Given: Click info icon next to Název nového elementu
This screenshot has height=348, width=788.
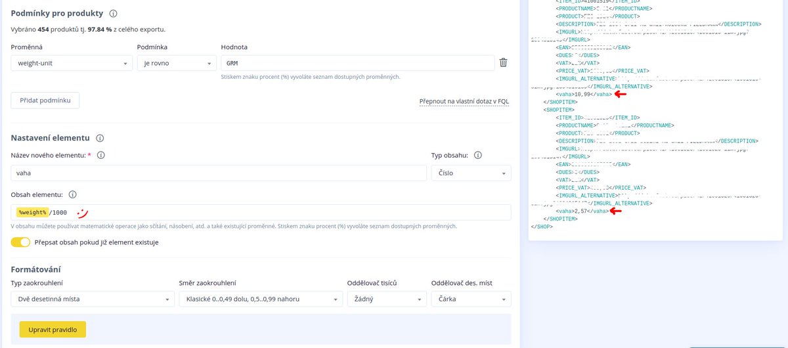Looking at the screenshot, I should click(100, 156).
